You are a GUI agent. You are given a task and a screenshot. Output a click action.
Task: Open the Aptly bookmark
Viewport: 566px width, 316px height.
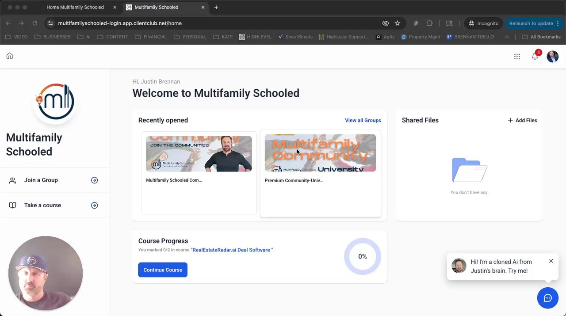pyautogui.click(x=385, y=37)
